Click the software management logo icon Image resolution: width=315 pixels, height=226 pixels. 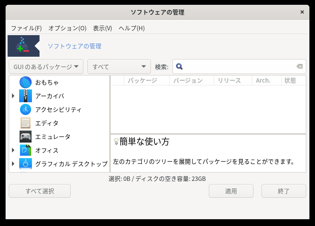(24, 46)
